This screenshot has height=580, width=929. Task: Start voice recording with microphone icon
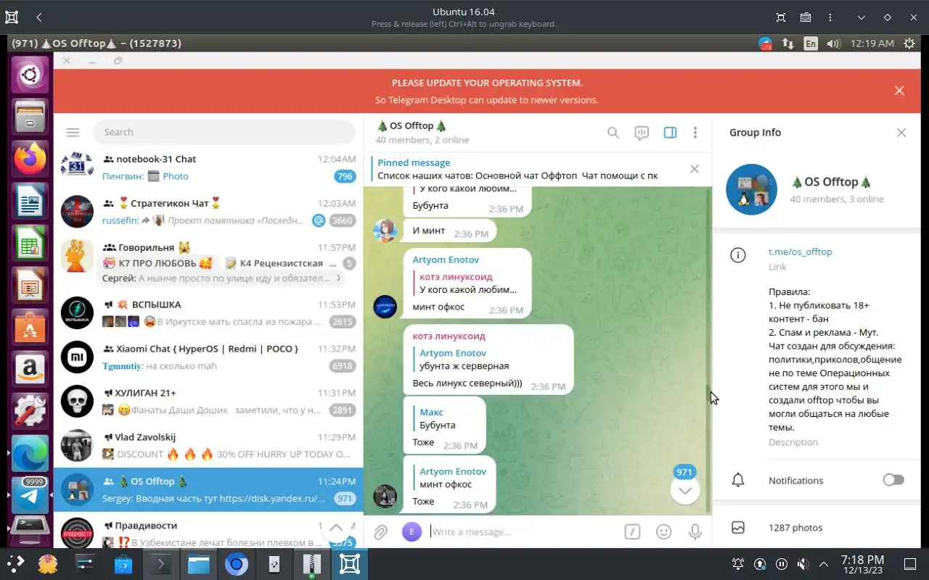[695, 532]
